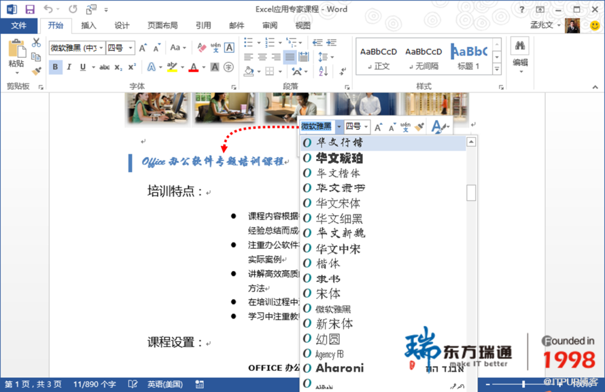Click font list scrollbar thumb
This screenshot has height=392, width=605.
tap(471, 193)
